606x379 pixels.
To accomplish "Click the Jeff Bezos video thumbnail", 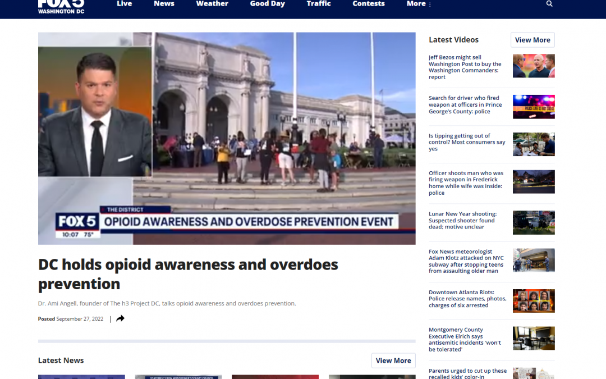I will 534,66.
